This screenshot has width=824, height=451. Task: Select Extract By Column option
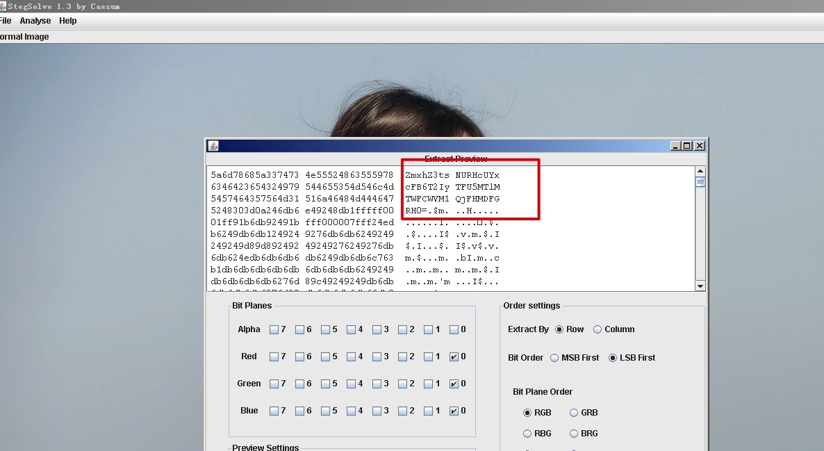coord(598,329)
